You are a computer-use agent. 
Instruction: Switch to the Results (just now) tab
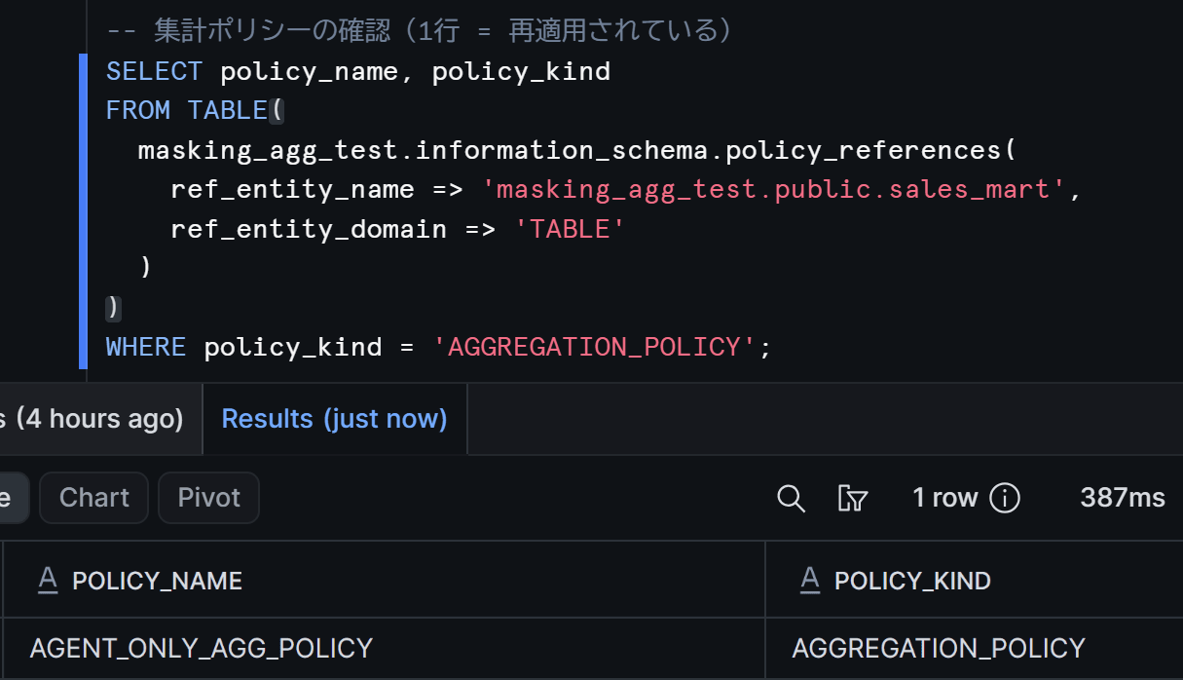click(335, 419)
